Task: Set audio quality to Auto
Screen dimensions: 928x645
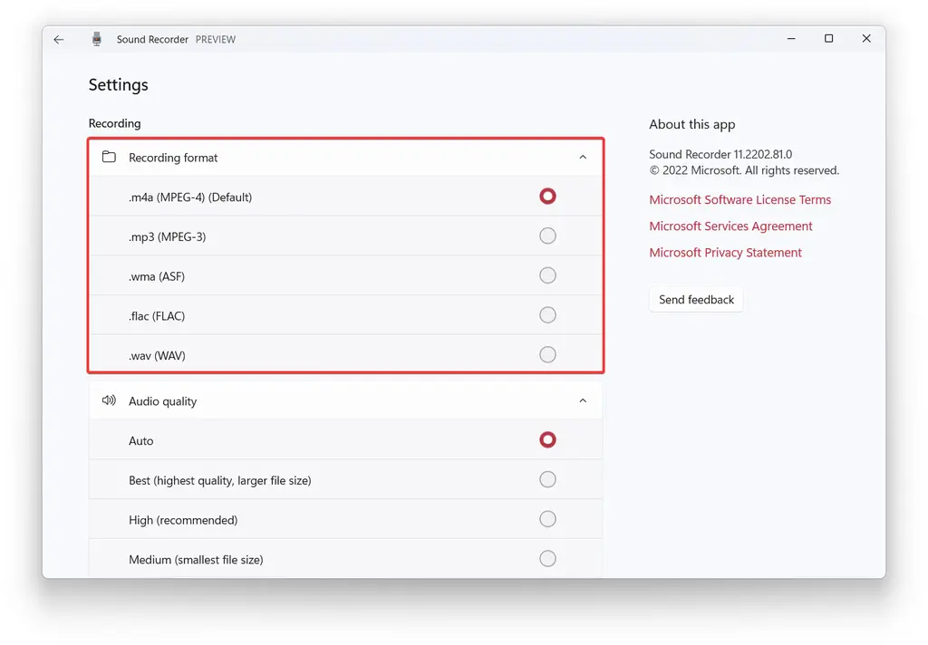Action: point(547,440)
